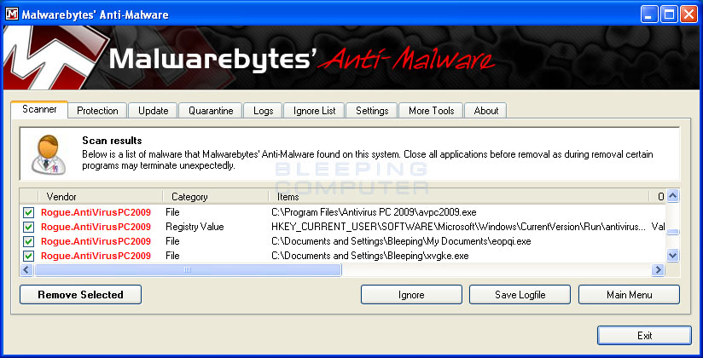This screenshot has height=358, width=703.
Task: Sort results by the Category column header
Action: pos(215,197)
